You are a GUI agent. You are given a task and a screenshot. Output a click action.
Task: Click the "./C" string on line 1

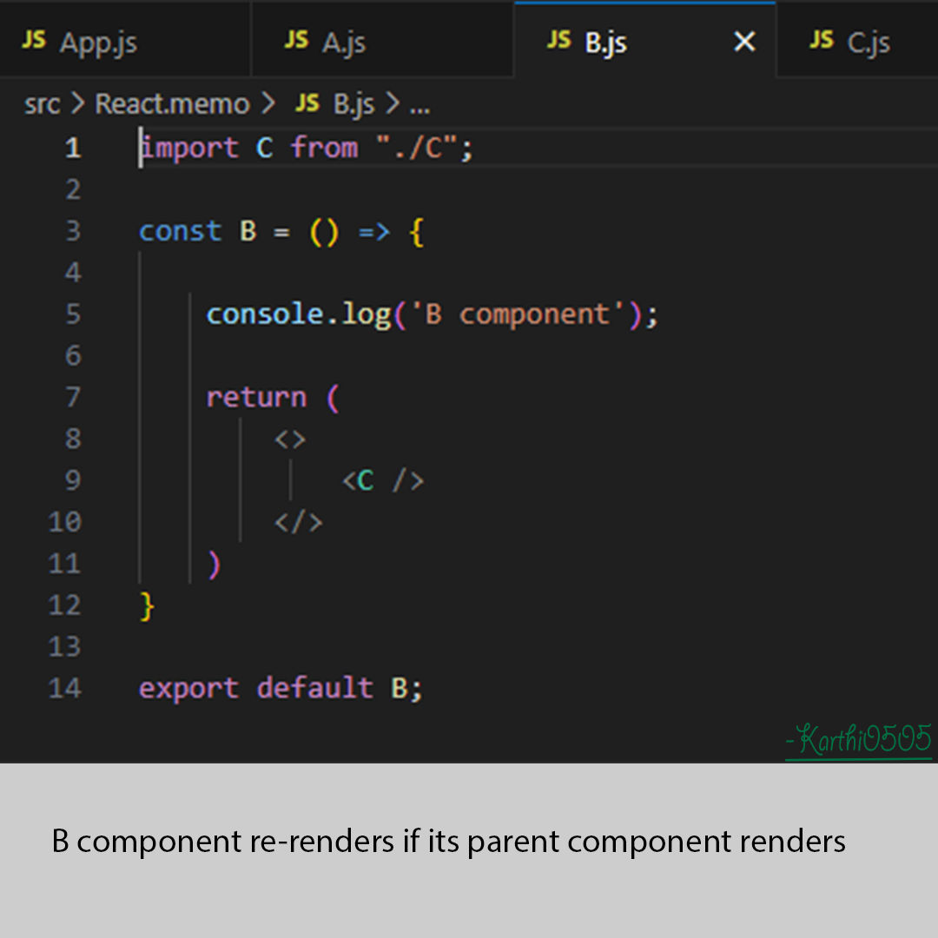click(x=417, y=147)
